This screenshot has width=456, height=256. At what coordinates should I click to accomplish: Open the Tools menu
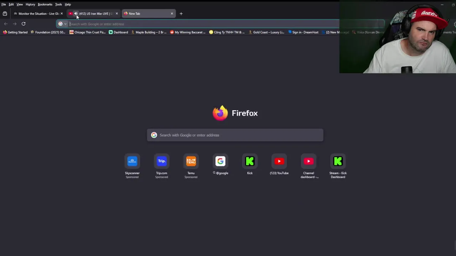click(x=58, y=4)
